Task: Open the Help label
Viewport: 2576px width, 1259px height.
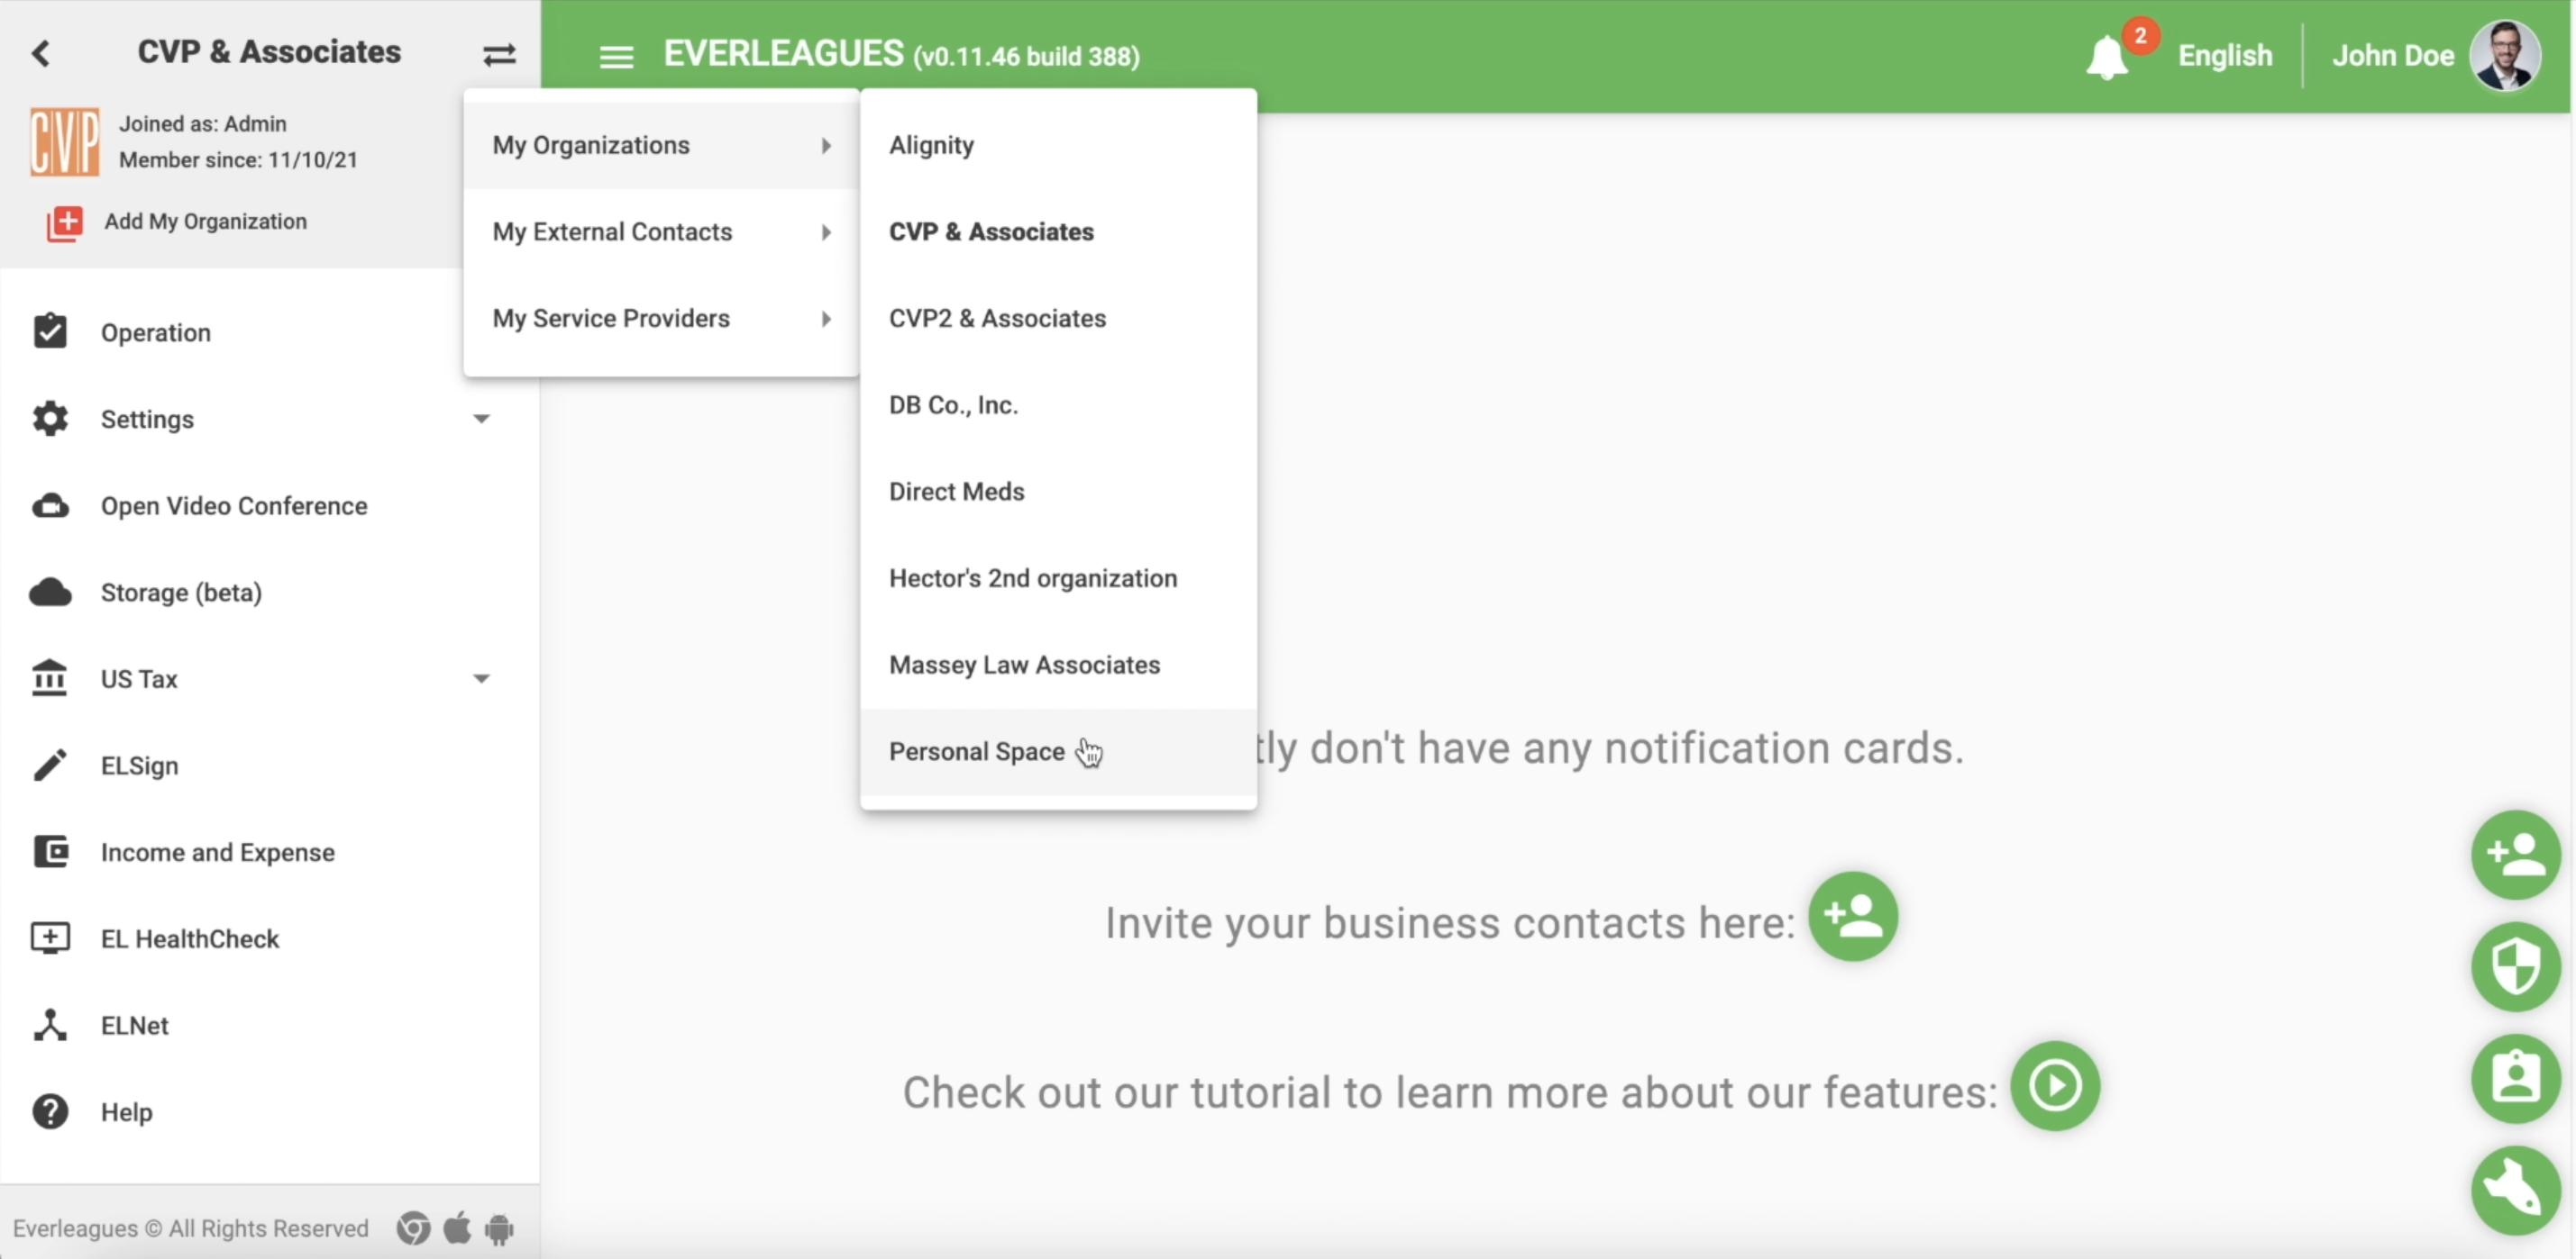Action: [126, 1112]
